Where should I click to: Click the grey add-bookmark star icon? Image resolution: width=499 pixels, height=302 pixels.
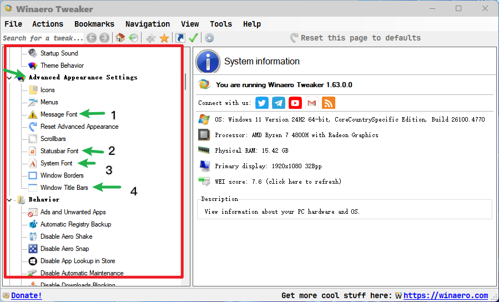pos(150,38)
